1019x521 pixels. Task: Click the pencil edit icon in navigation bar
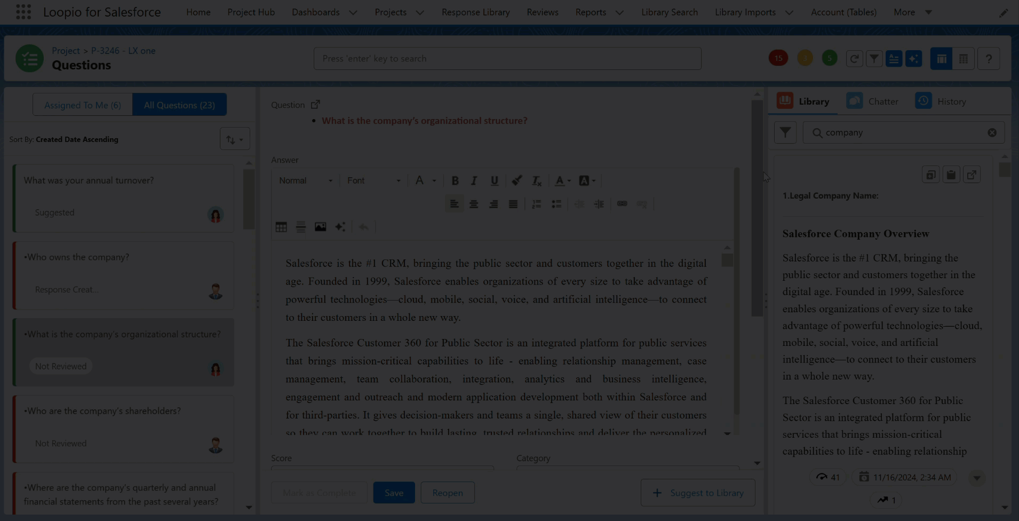(1004, 12)
